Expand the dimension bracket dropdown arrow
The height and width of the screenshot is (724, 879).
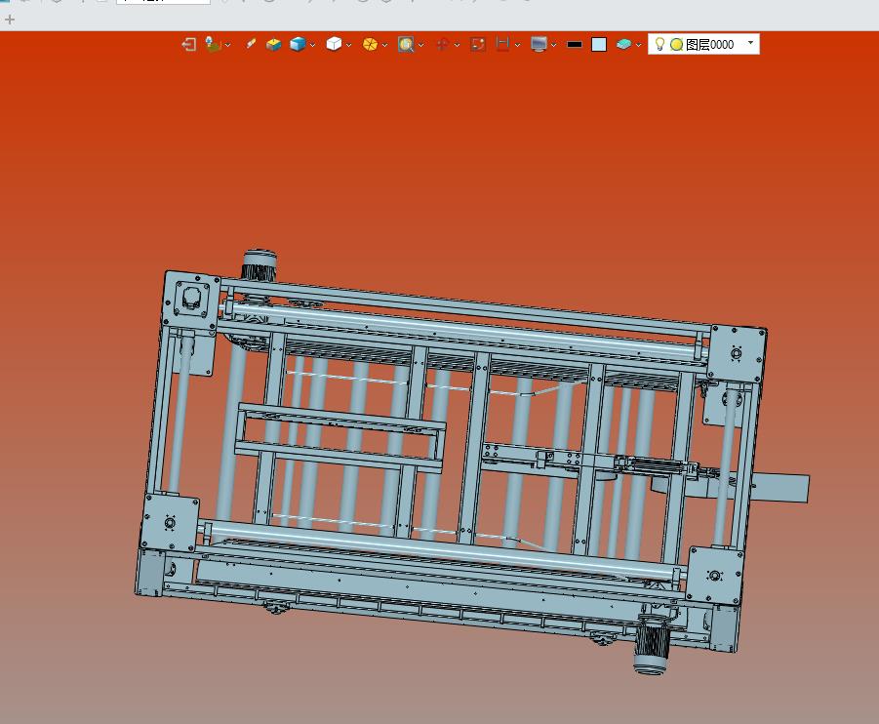(517, 45)
